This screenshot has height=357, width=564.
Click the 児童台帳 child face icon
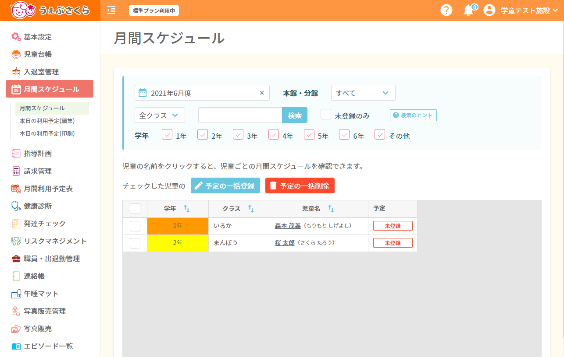[x=16, y=54]
